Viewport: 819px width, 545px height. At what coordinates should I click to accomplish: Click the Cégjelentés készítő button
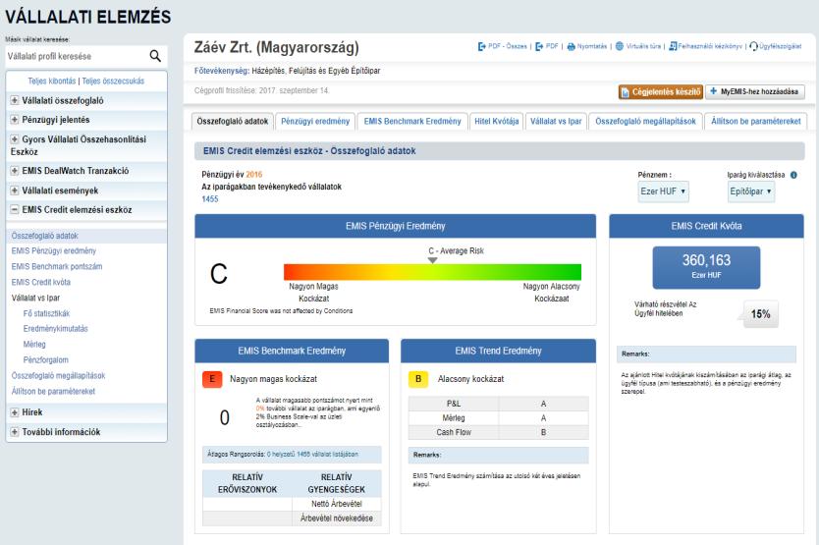pos(661,92)
